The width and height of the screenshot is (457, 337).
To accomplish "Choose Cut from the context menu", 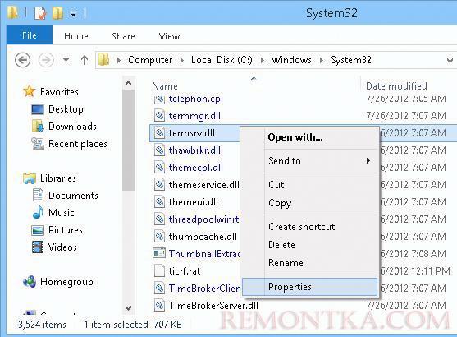I will tap(310, 185).
